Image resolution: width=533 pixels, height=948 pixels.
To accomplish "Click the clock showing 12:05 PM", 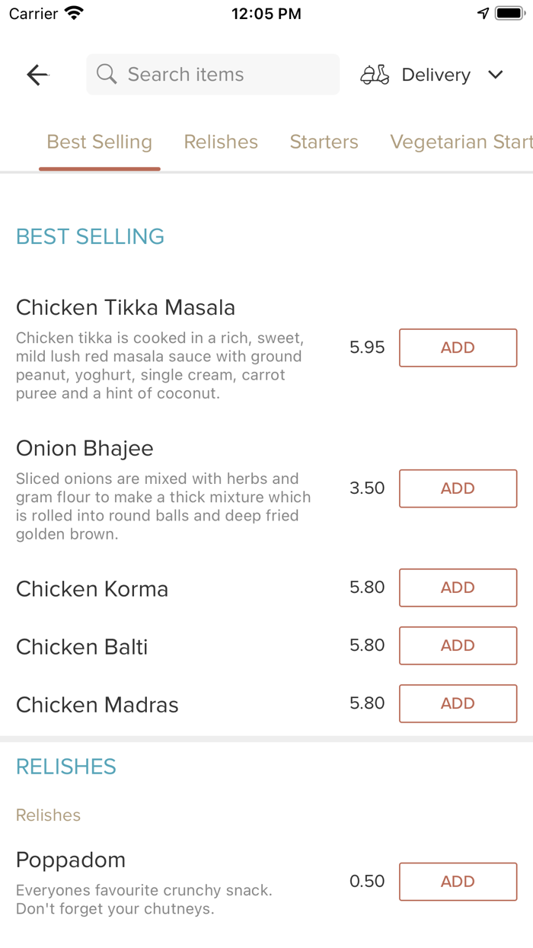I will pos(266,13).
